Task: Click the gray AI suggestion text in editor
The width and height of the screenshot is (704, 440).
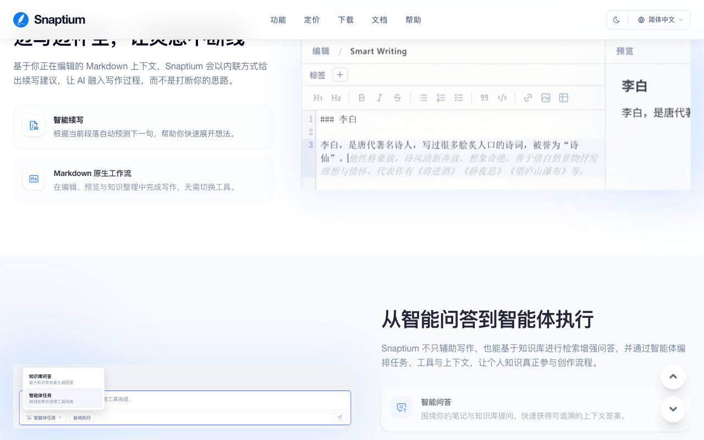Action: coord(460,164)
